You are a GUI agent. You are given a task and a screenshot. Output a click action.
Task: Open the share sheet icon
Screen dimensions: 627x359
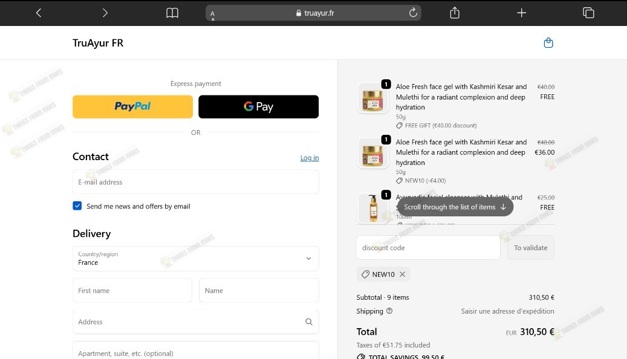point(455,13)
